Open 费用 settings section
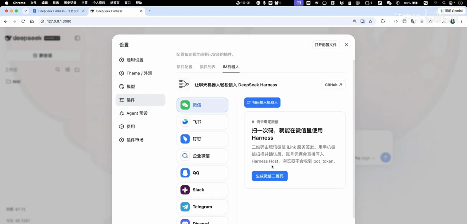 point(140,127)
